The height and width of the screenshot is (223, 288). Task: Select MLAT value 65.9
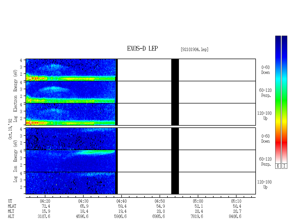84,206
